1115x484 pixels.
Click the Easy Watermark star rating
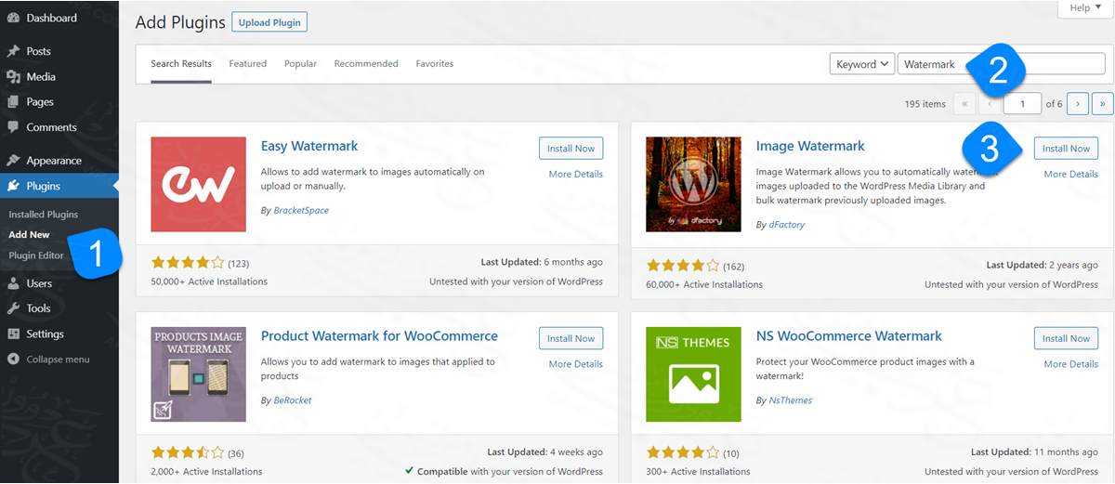tap(188, 264)
